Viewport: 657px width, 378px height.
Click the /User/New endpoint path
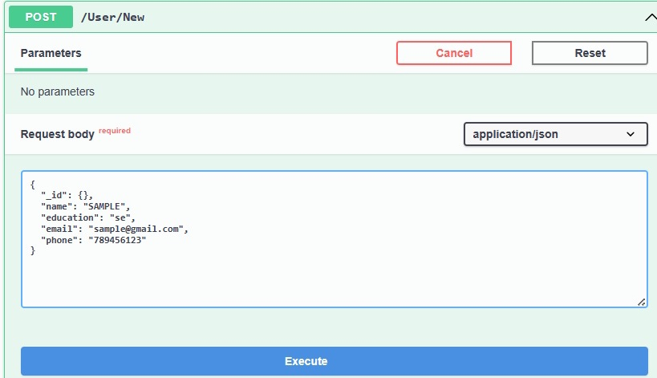(112, 17)
